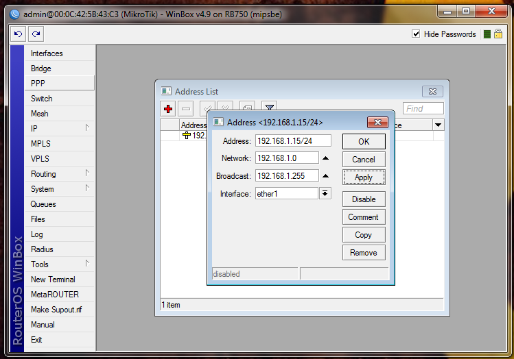The width and height of the screenshot is (514, 359).
Task: Click the padlock icon in toolbar
Action: [498, 34]
